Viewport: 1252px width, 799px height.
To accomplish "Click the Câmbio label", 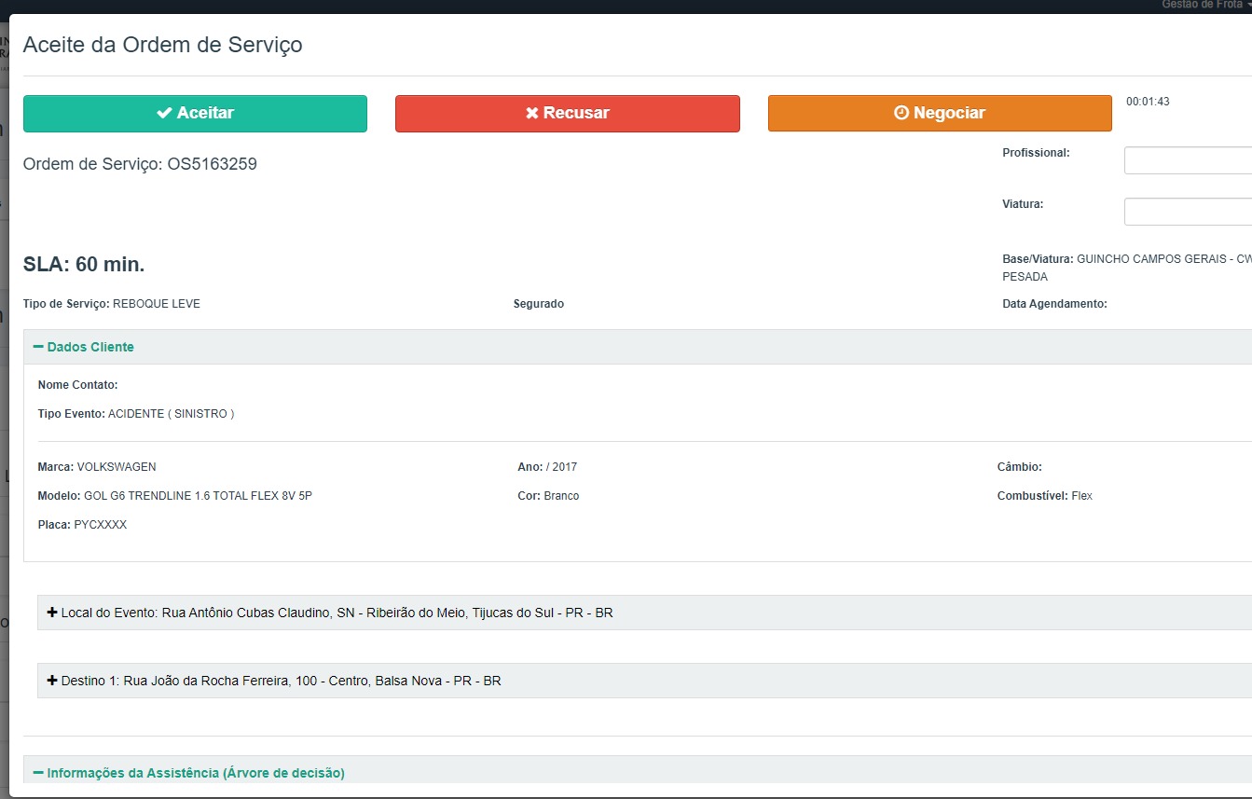I will (x=1020, y=467).
